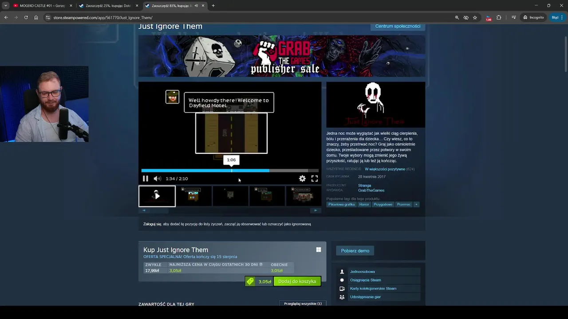Select the third screenshot thumbnail
This screenshot has width=568, height=319.
(x=230, y=196)
